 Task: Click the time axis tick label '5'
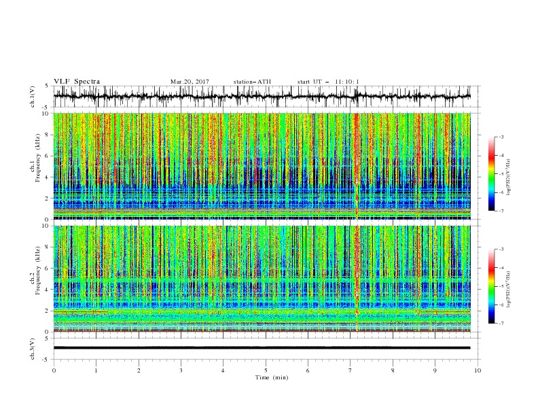266,370
